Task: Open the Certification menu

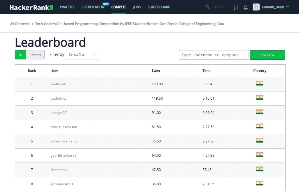Action: 93,7
